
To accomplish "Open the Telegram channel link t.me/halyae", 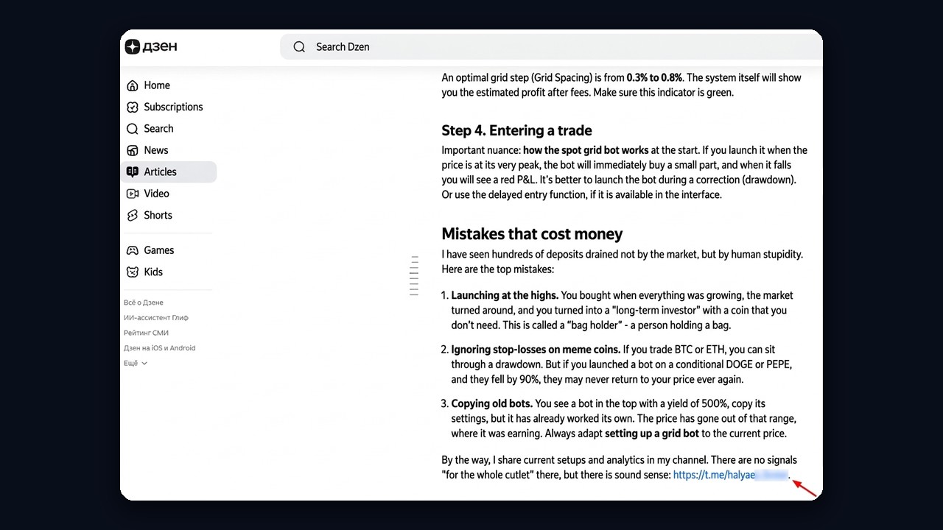I will tap(730, 475).
